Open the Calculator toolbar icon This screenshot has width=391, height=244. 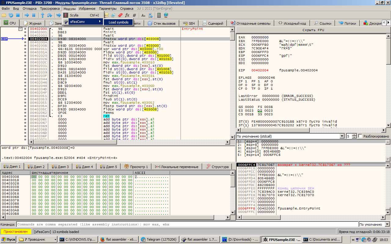159,15
